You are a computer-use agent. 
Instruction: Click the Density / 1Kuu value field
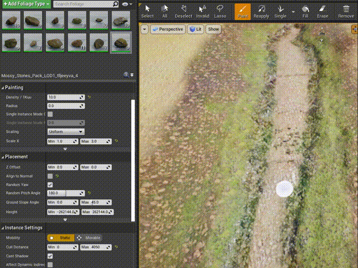pyautogui.click(x=66, y=97)
